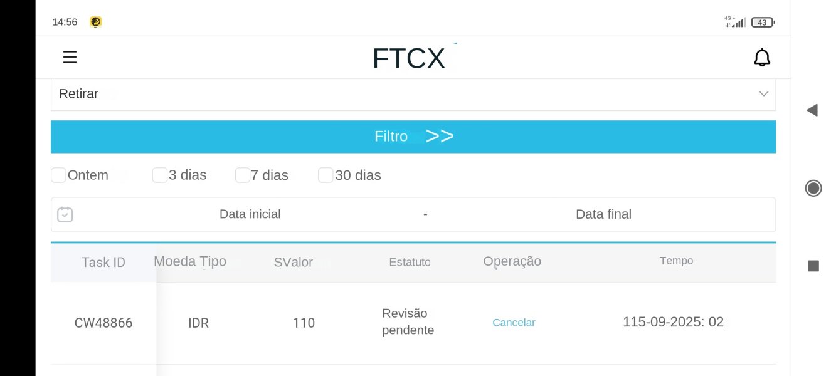The image size is (836, 376).
Task: Tap Android home circle button
Action: click(813, 188)
